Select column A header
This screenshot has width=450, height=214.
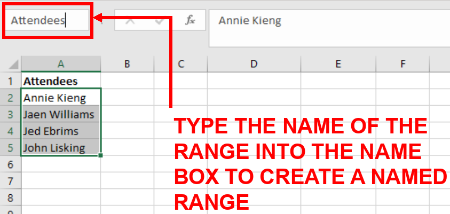61,64
